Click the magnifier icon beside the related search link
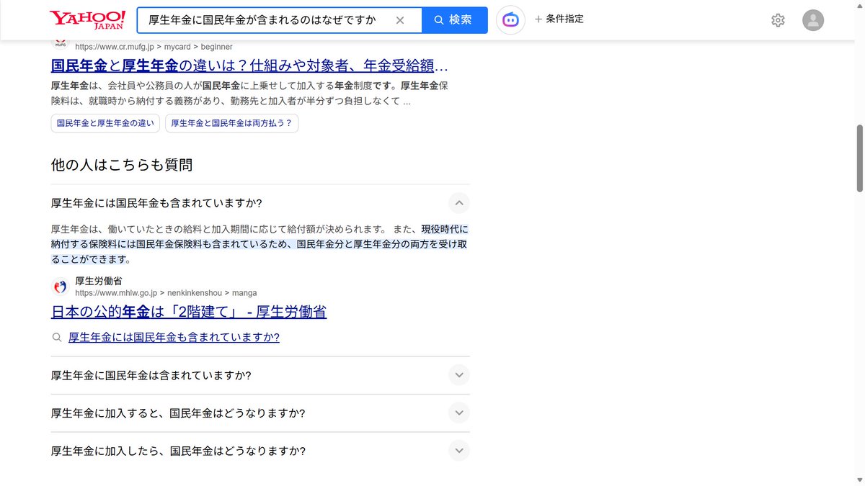865x486 pixels. [57, 337]
